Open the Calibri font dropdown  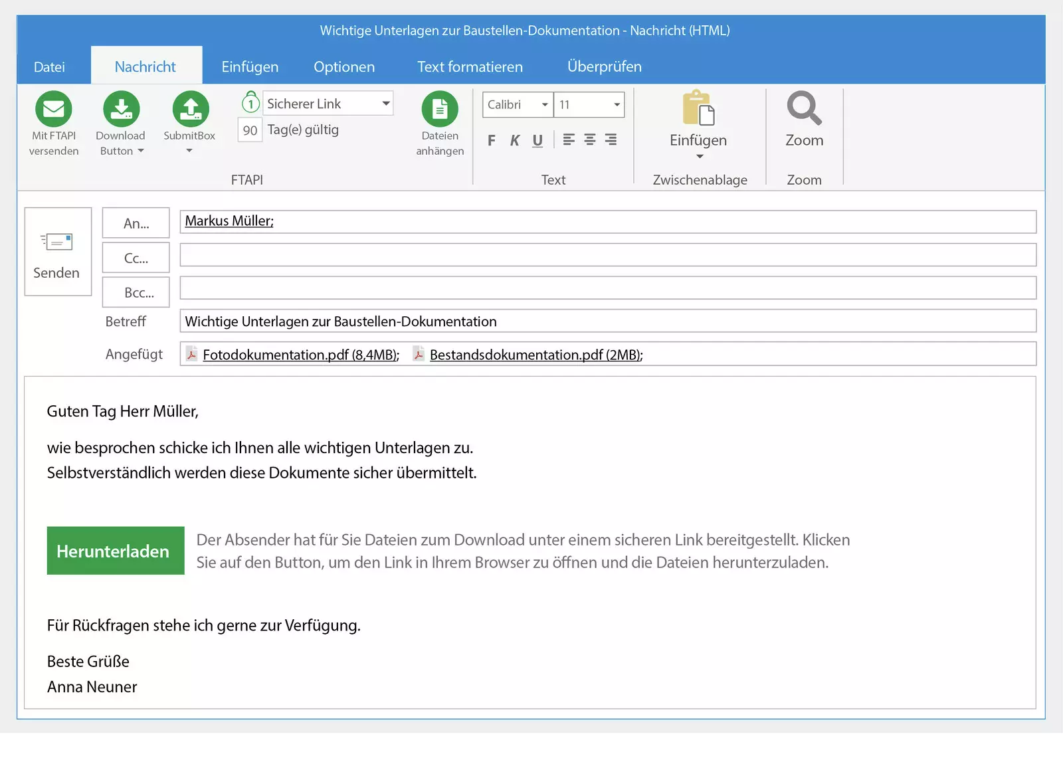[x=545, y=105]
